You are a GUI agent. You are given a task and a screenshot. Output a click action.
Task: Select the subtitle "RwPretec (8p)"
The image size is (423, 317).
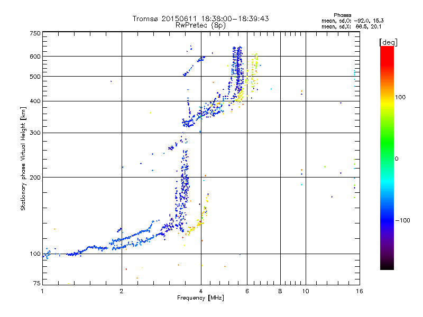click(x=200, y=25)
